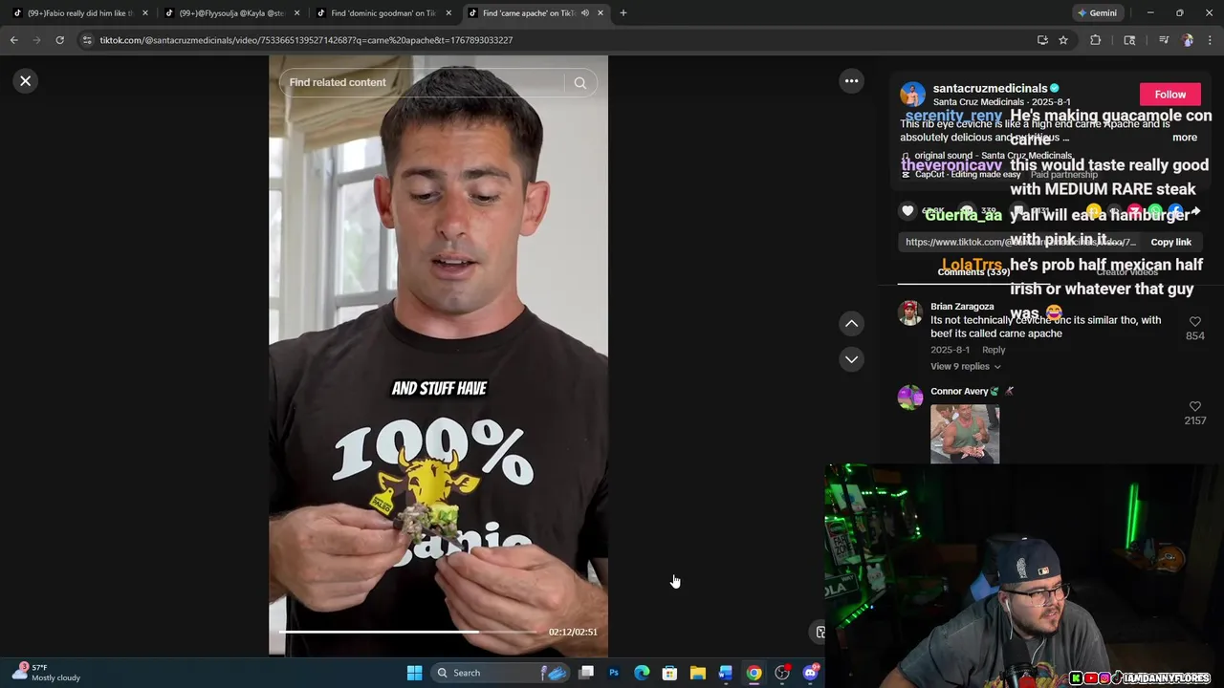Like the video with the heart icon
Viewport: 1224px width, 688px height.
(907, 211)
